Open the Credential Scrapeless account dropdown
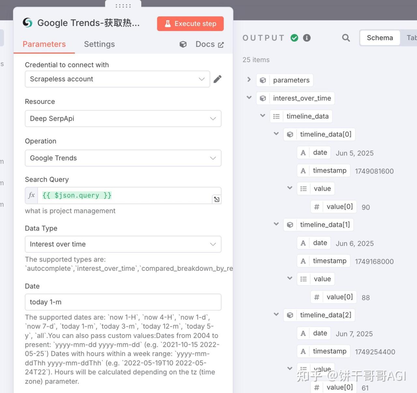The width and height of the screenshot is (417, 393). (117, 79)
